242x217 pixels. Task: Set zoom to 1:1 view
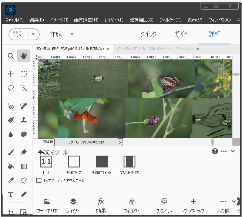[46, 162]
